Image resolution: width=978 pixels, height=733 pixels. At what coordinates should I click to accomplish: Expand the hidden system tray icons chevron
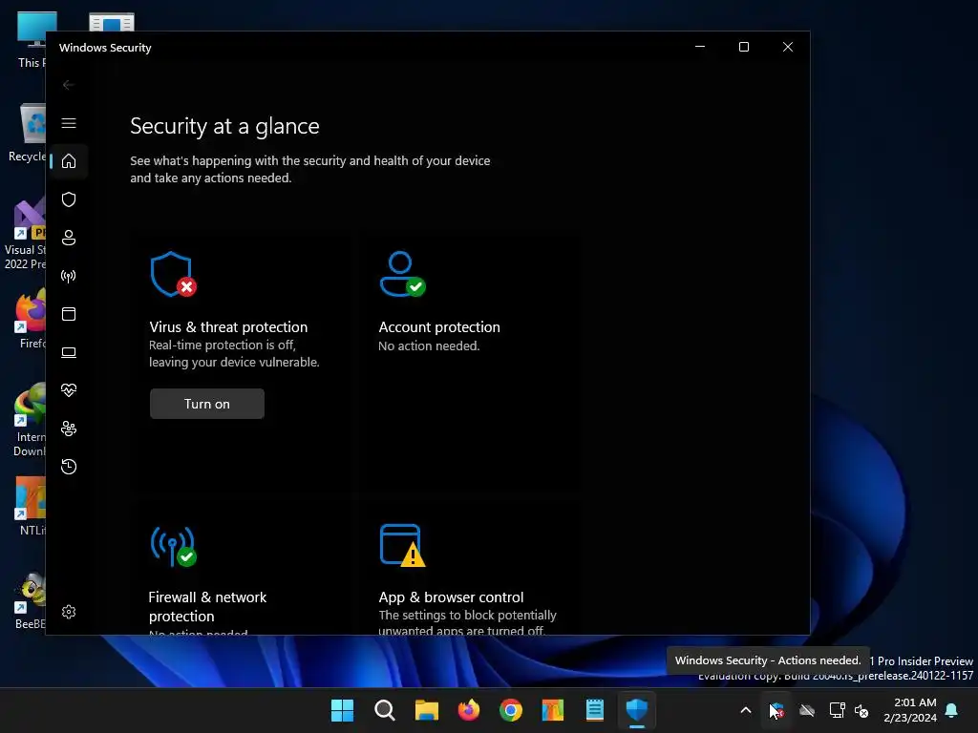tap(745, 710)
